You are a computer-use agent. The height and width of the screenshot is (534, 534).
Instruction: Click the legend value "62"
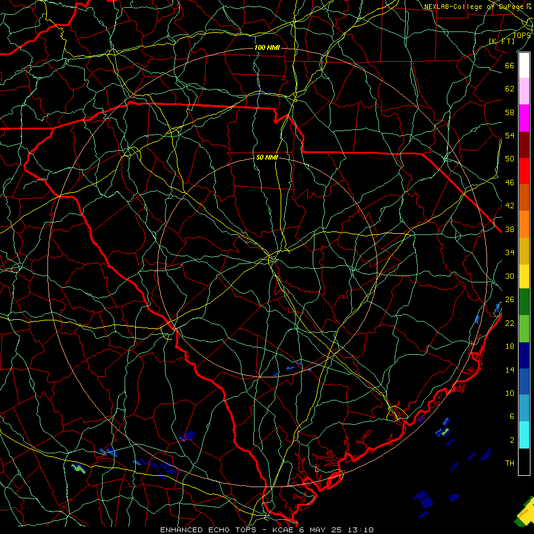(510, 89)
